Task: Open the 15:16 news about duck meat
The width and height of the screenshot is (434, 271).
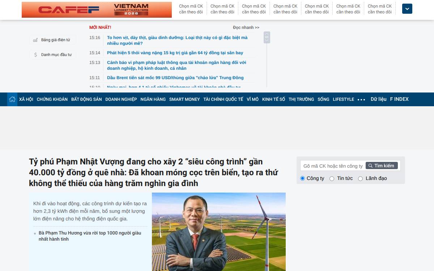Action: tap(177, 40)
